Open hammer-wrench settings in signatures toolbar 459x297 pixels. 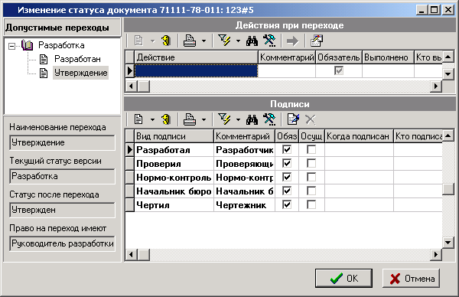[269, 119]
